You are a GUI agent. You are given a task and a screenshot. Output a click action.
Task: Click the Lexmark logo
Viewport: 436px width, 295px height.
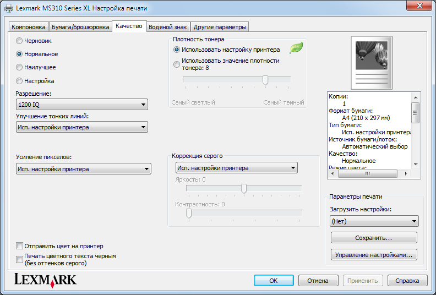[x=45, y=280]
